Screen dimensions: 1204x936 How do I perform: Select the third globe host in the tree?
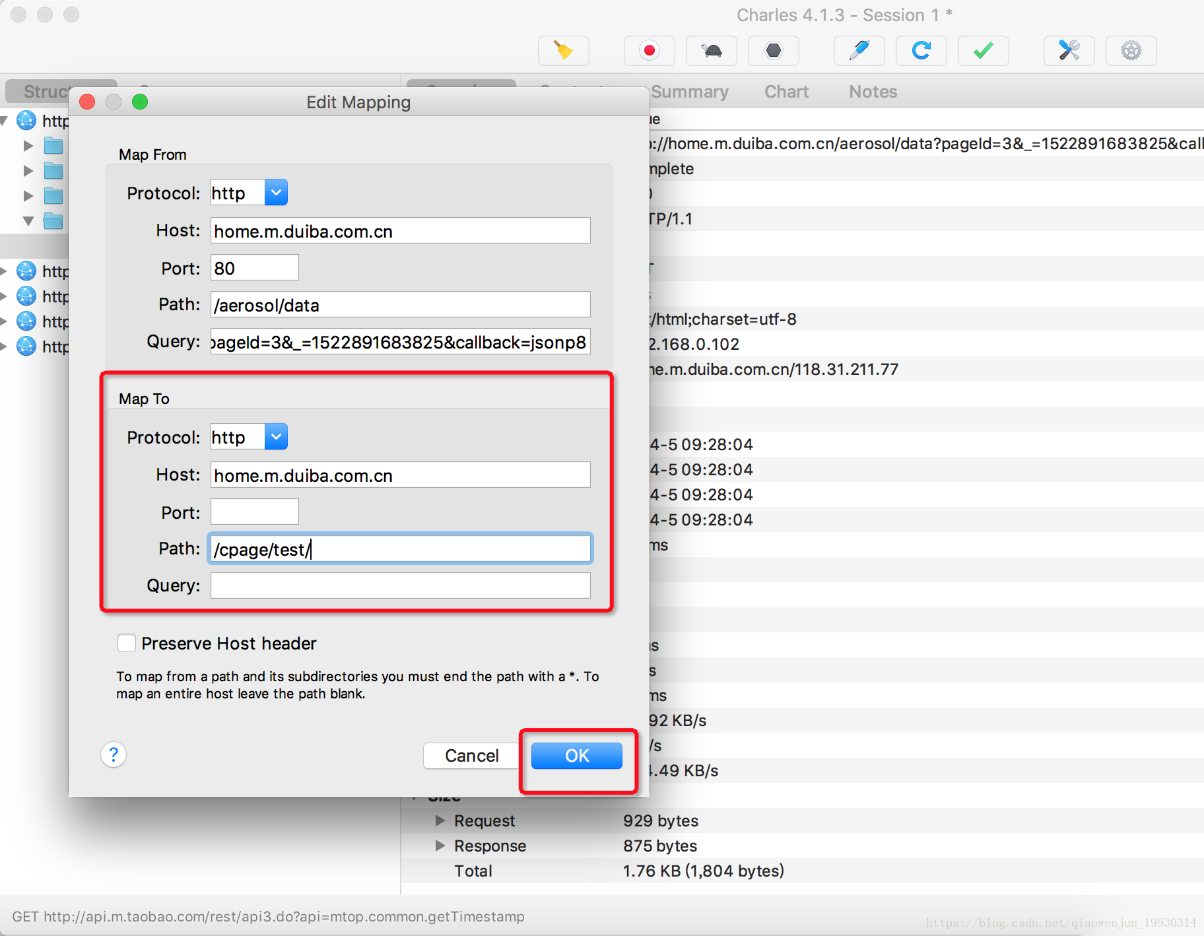[x=26, y=296]
